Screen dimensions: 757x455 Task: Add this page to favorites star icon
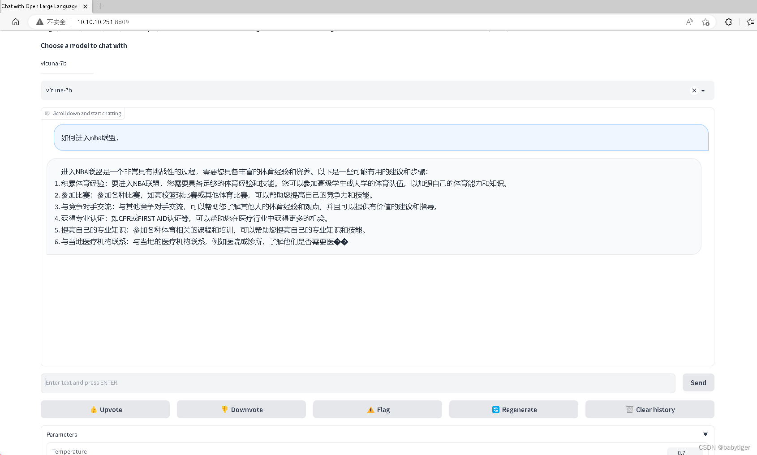[705, 21]
